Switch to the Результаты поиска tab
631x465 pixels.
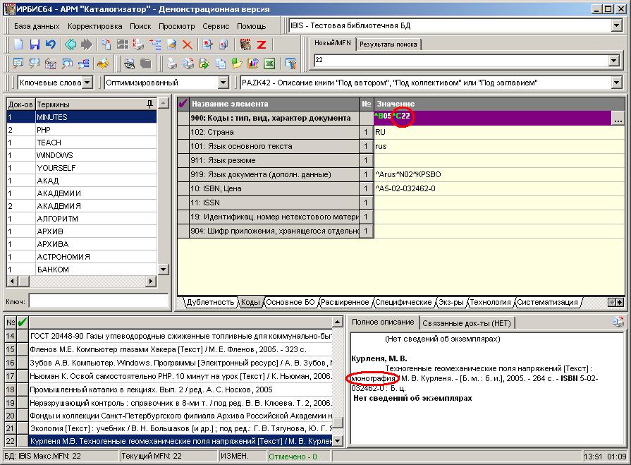click(x=388, y=44)
